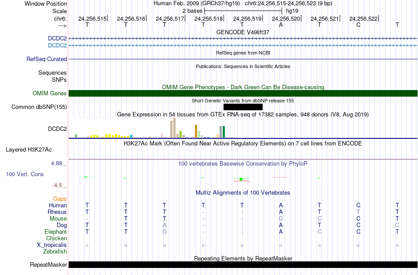Click the 24,256,515 ruler position
This screenshot has height=275, width=418.
pyautogui.click(x=92, y=18)
